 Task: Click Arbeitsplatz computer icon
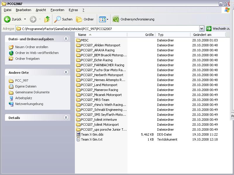(x=11, y=98)
